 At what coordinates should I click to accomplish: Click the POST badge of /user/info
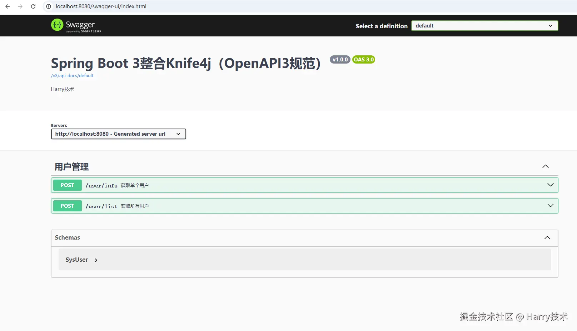[x=68, y=185]
